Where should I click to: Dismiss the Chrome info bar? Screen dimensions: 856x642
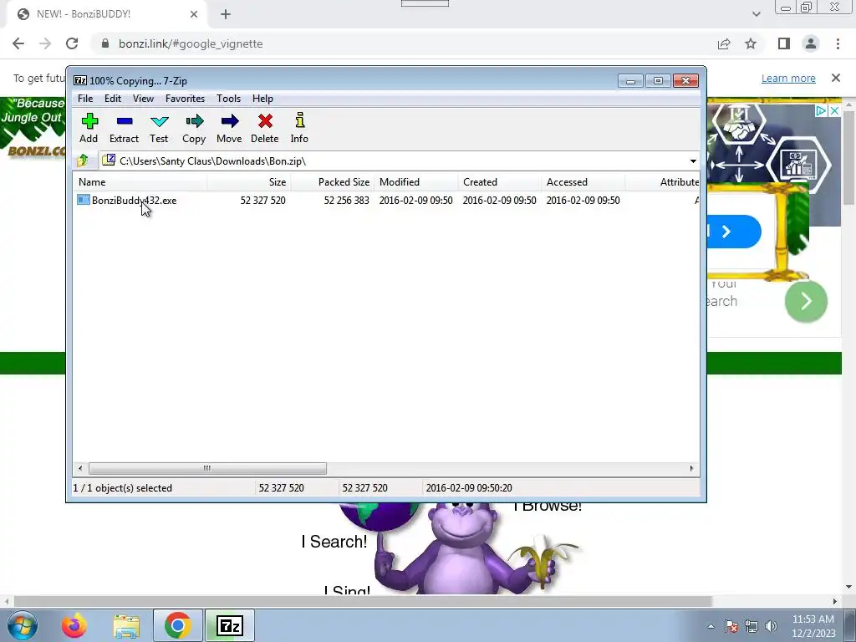(836, 78)
